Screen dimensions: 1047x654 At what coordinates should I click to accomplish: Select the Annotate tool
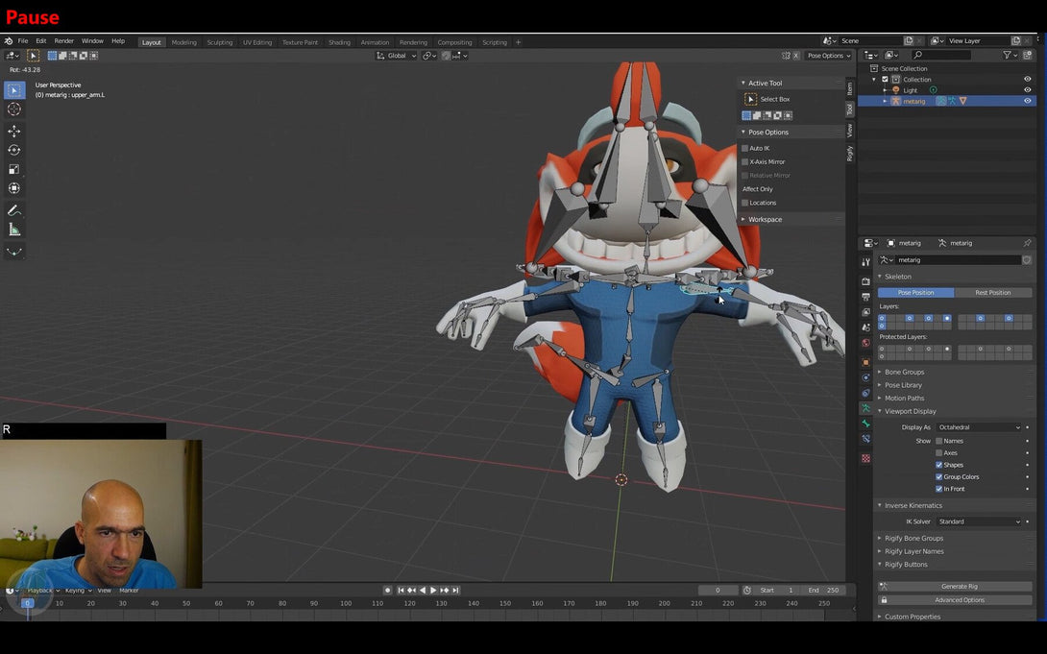pyautogui.click(x=14, y=210)
